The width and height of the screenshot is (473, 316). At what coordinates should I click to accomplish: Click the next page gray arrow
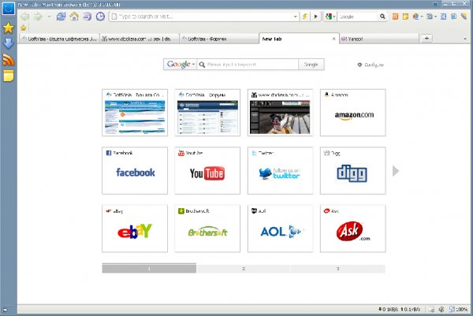[396, 171]
